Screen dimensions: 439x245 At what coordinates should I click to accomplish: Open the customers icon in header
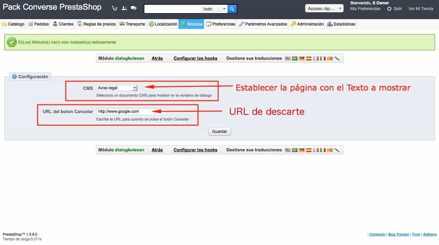coord(124,8)
